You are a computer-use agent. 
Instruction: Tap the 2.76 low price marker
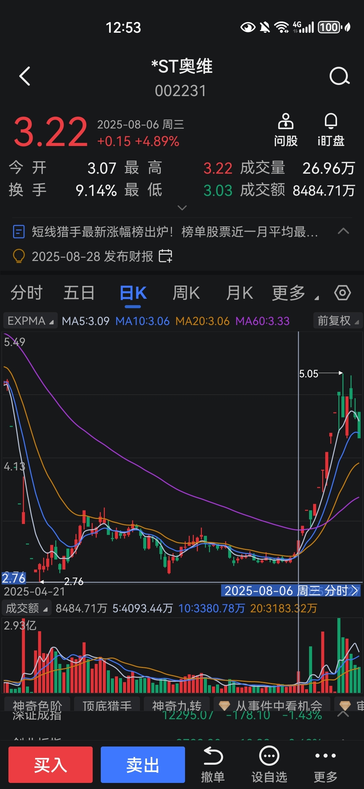pyautogui.click(x=74, y=581)
